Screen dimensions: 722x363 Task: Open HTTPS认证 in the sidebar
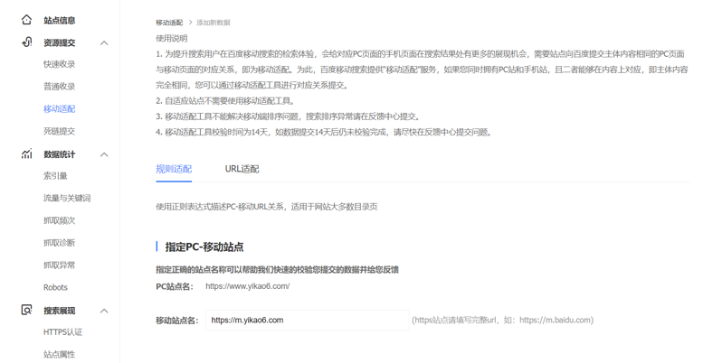62,332
